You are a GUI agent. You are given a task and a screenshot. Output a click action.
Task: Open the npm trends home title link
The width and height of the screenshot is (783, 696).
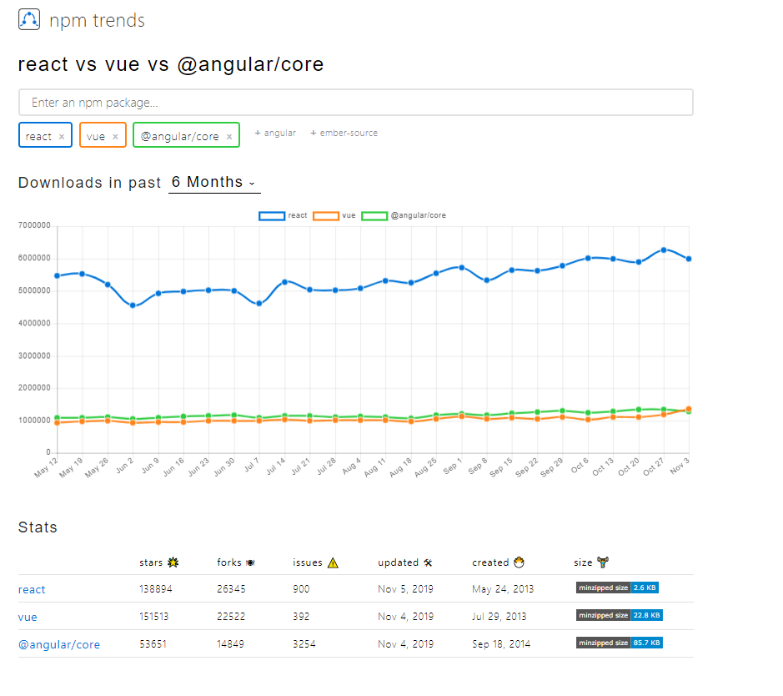[x=97, y=21]
